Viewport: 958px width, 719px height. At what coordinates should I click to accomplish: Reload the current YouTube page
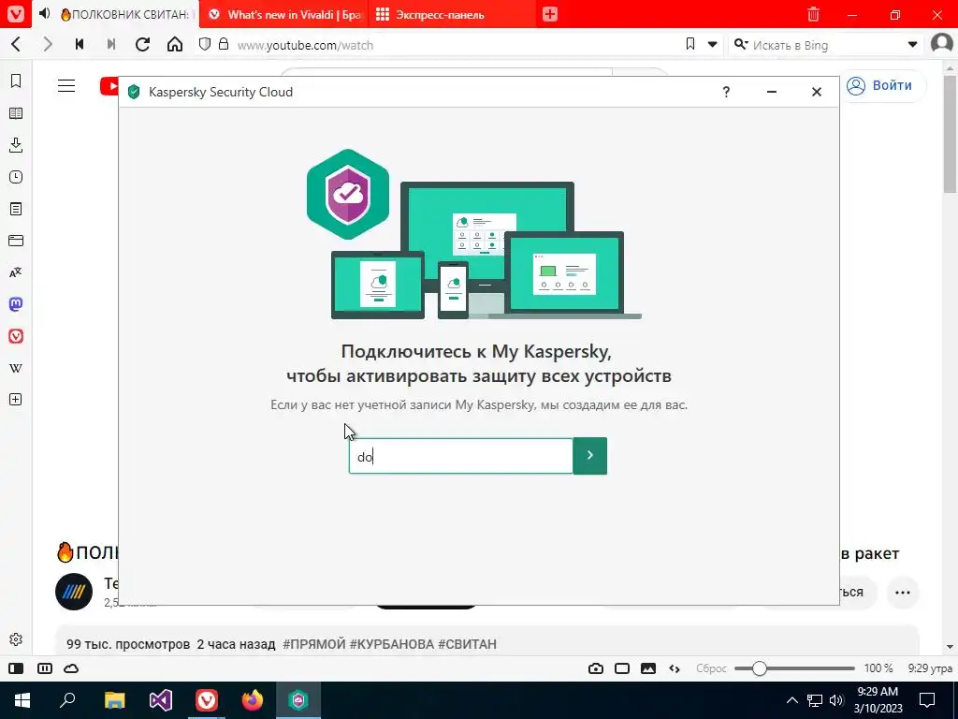click(x=142, y=44)
